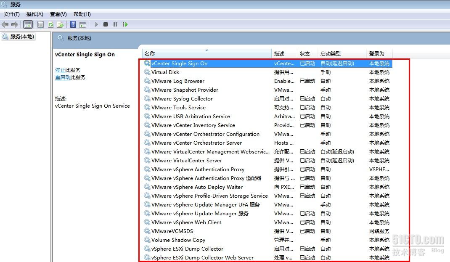Toggle the show/hide action pane icon
Viewport: 450px width, 262px height.
point(83,25)
